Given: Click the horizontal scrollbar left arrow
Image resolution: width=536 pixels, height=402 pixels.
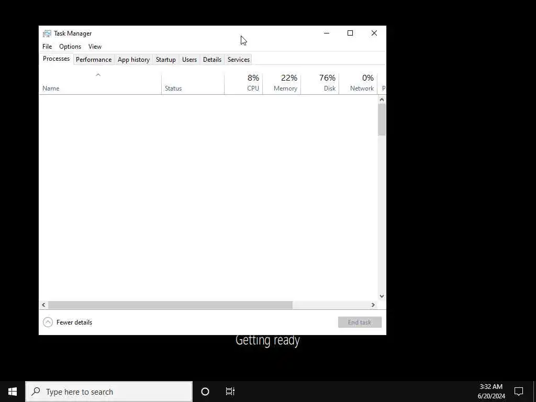Looking at the screenshot, I should (x=43, y=305).
